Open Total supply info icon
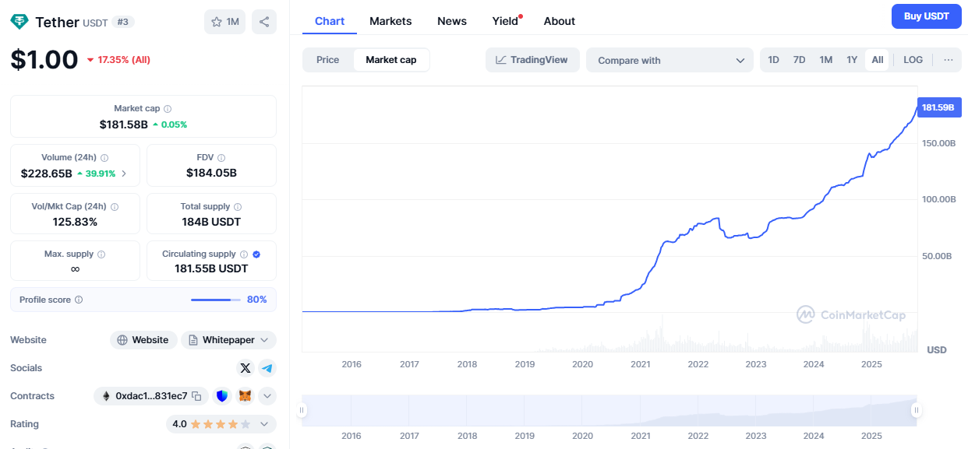The height and width of the screenshot is (449, 968). (x=238, y=207)
